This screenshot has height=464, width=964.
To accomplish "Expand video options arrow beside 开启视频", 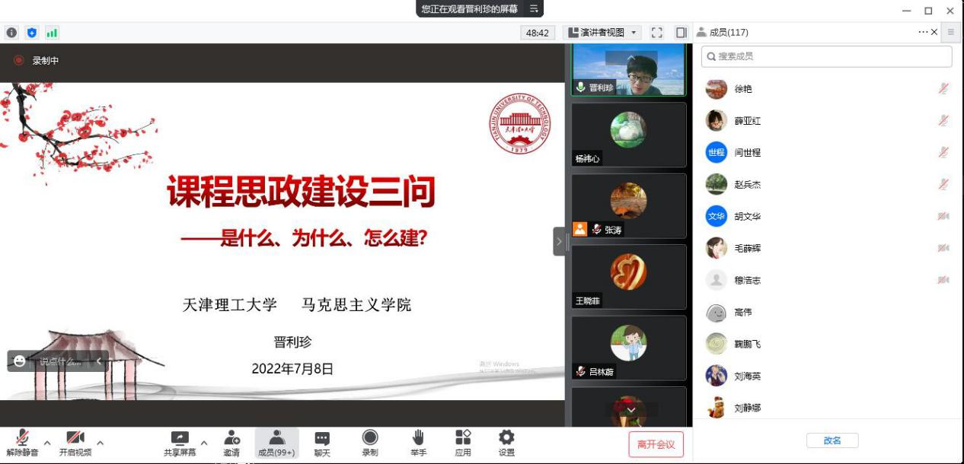I will coord(100,443).
